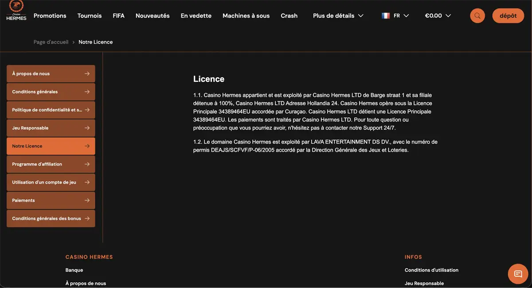Open Politique de confidentialité sidebar page
The width and height of the screenshot is (532, 288).
pyautogui.click(x=51, y=110)
